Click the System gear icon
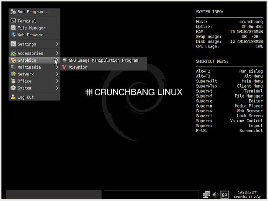This screenshot has height=201, width=268. (13, 88)
